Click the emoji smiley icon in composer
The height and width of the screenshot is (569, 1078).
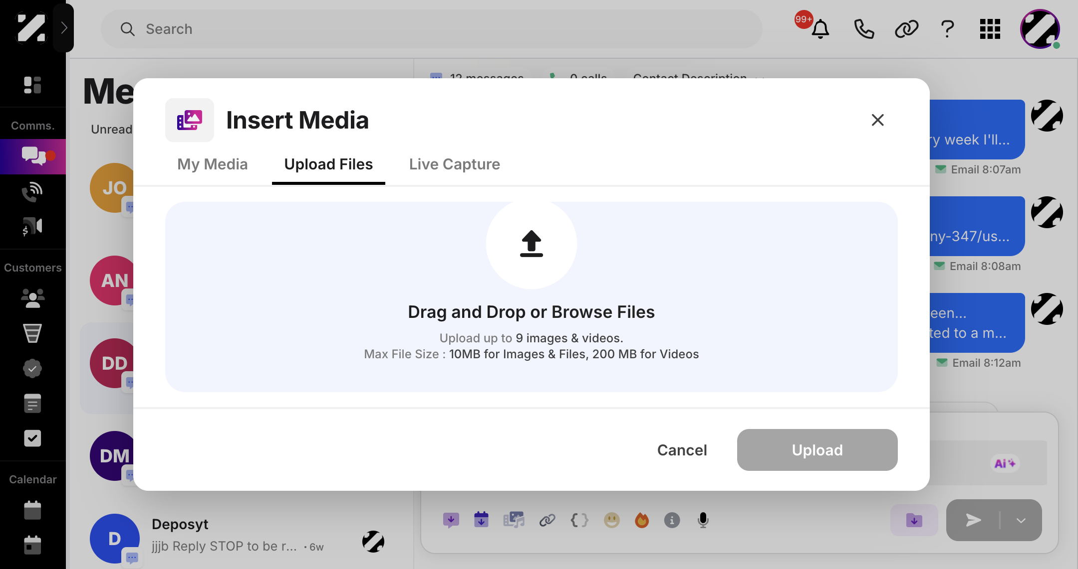click(611, 520)
